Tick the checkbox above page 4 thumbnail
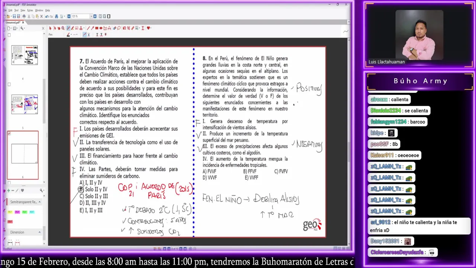This screenshot has width=476, height=268. [9, 35]
